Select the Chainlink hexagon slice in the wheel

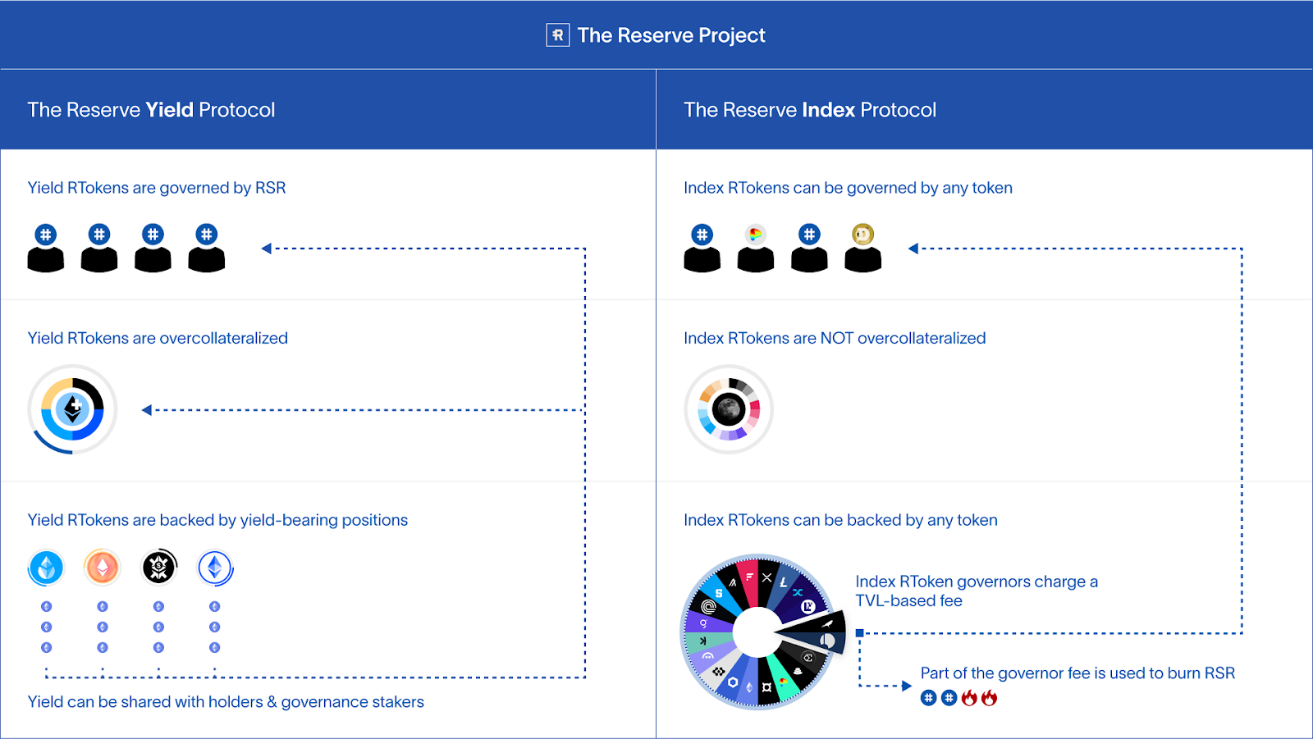(732, 682)
